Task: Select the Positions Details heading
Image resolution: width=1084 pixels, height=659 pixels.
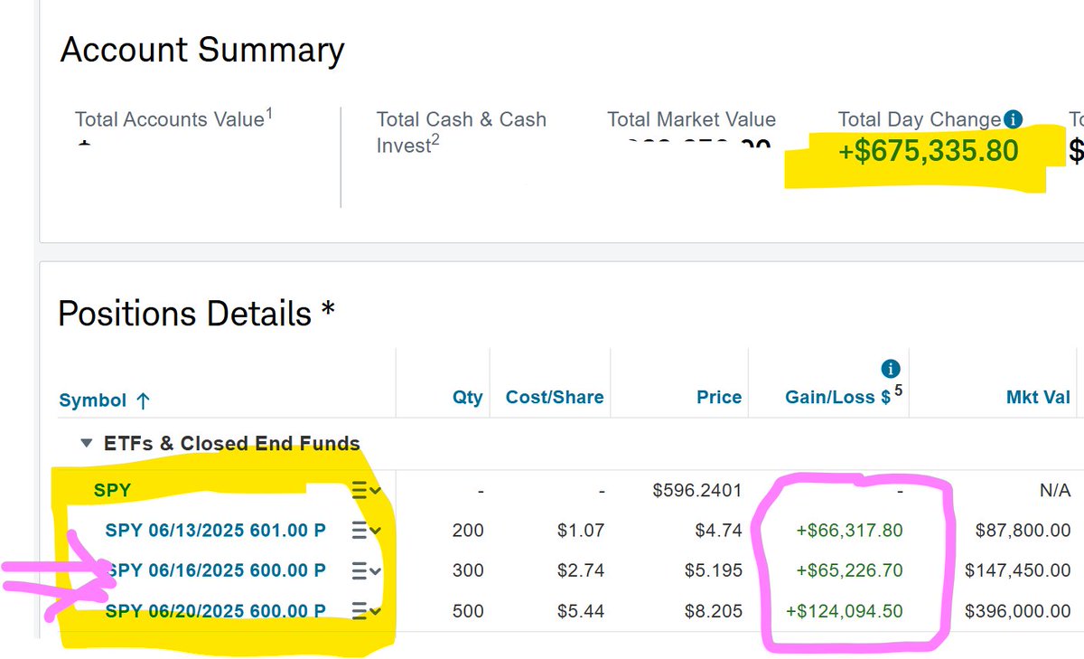Action: [197, 314]
